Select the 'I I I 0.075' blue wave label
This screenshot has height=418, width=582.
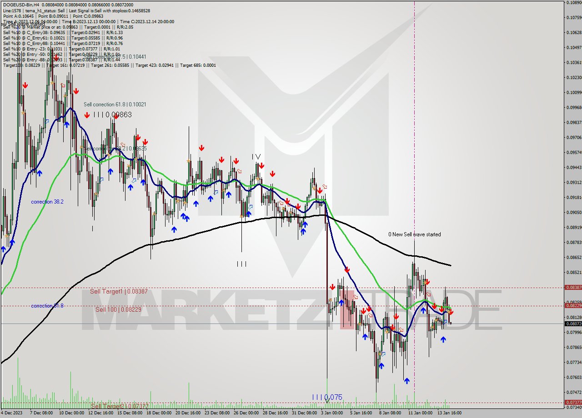point(327,397)
